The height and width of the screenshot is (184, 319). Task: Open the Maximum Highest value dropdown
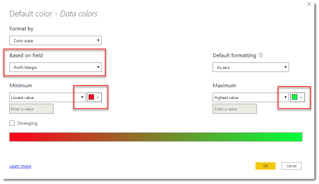pos(251,98)
